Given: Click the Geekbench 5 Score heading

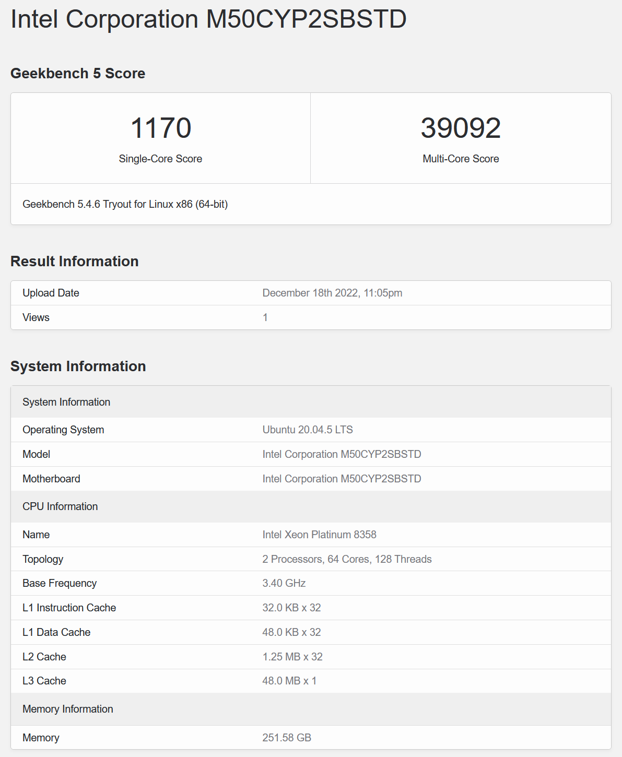Looking at the screenshot, I should (x=78, y=73).
